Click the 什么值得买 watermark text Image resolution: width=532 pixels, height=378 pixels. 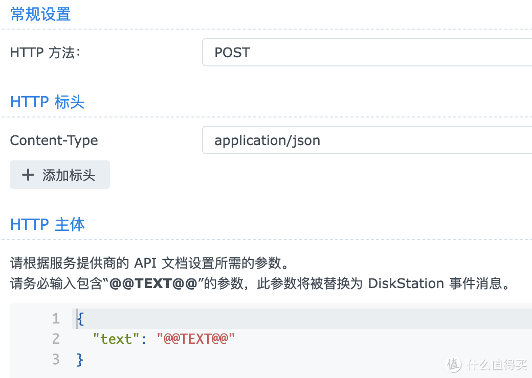coord(496,364)
